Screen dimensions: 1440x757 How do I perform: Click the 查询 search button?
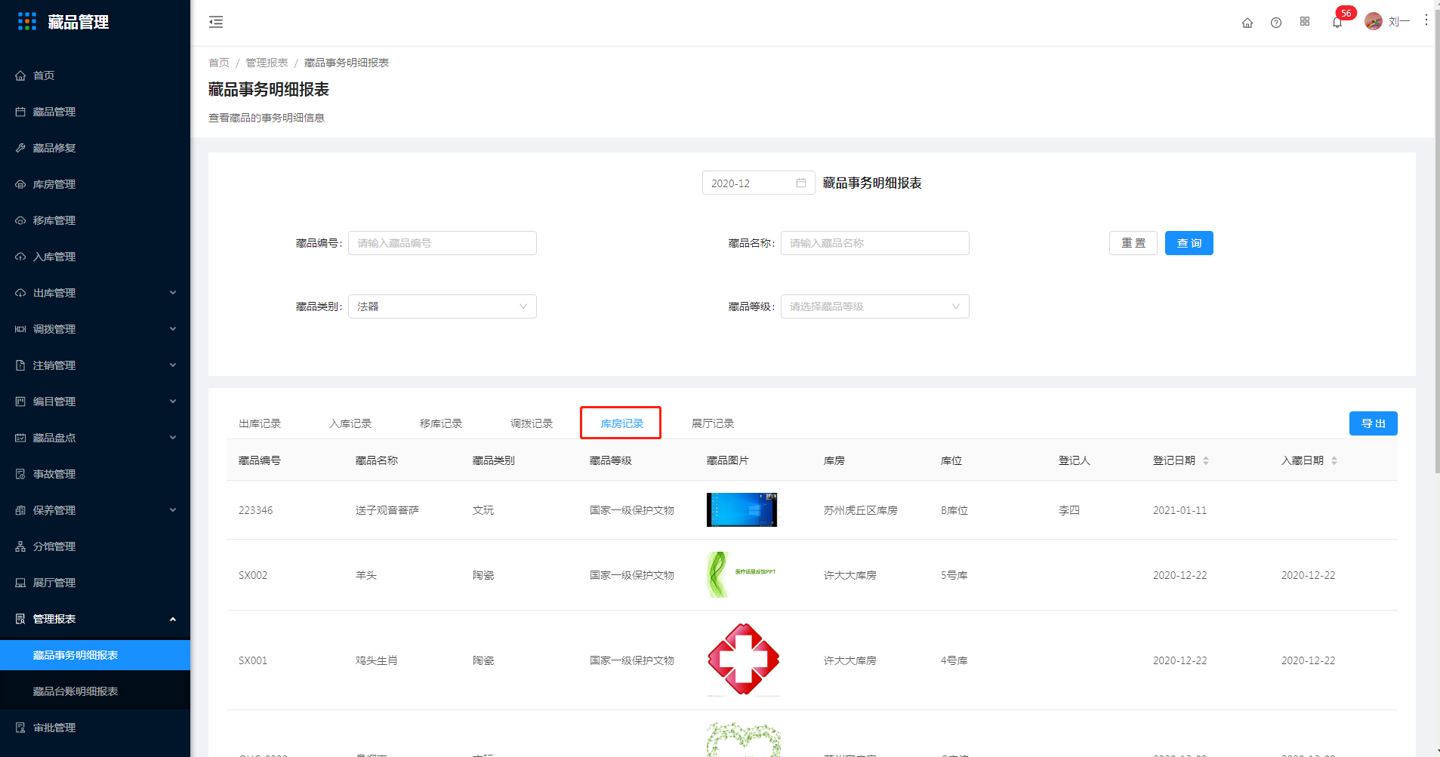point(1189,243)
